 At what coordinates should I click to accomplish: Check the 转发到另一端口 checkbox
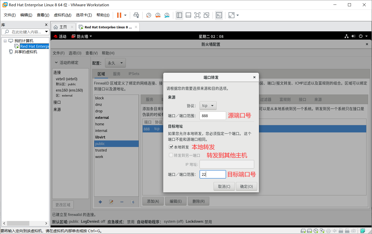tap(171, 155)
